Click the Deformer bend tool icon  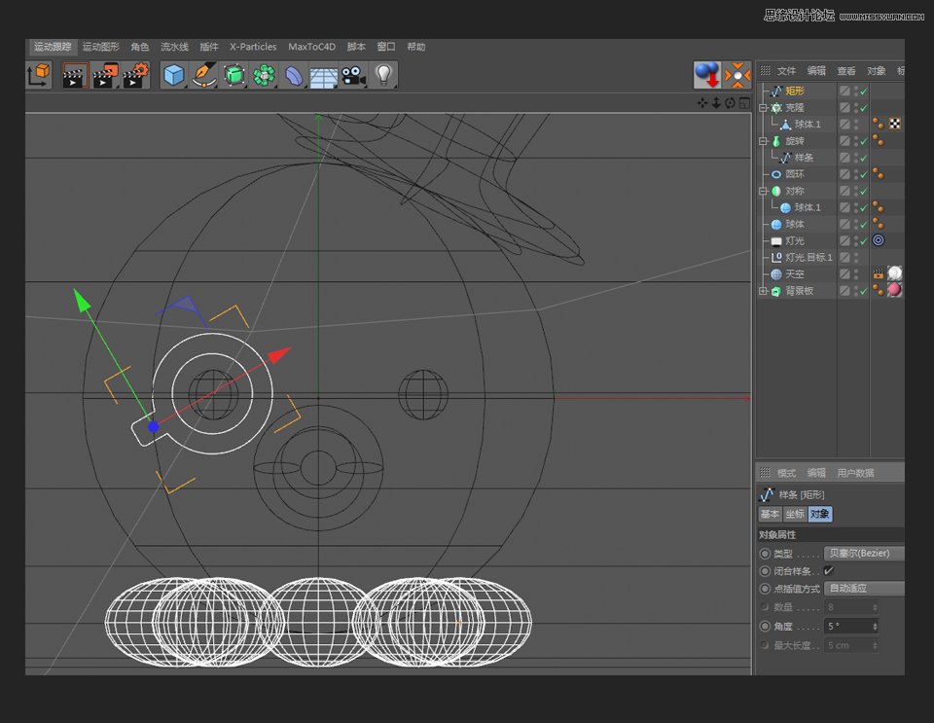pyautogui.click(x=293, y=75)
